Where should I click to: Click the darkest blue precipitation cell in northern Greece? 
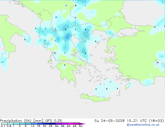click(x=67, y=36)
